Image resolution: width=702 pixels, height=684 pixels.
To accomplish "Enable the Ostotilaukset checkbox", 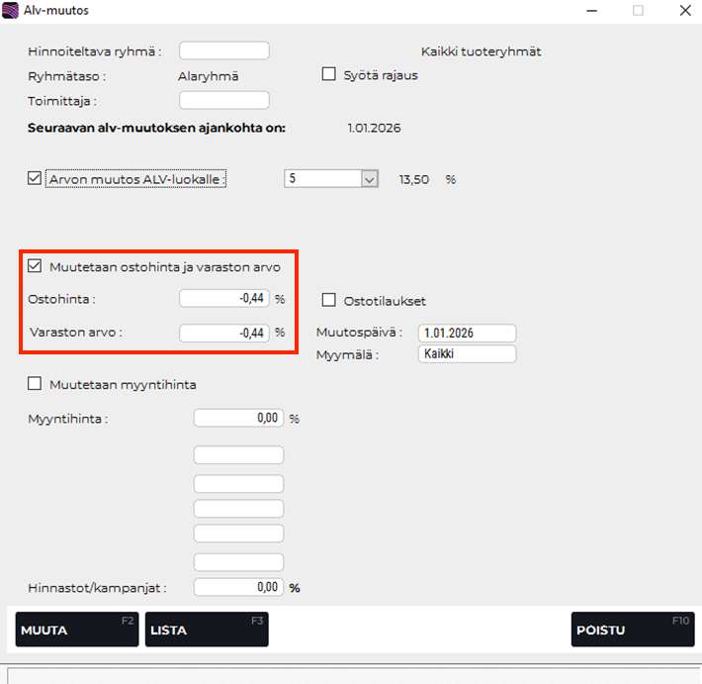I will (329, 301).
